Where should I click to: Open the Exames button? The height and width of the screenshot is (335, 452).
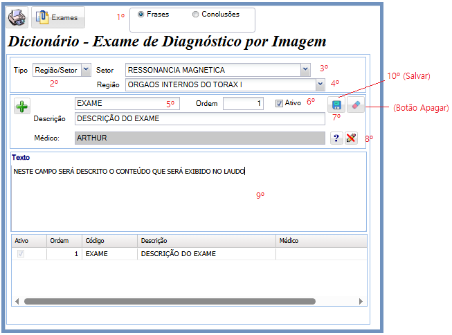pyautogui.click(x=58, y=17)
